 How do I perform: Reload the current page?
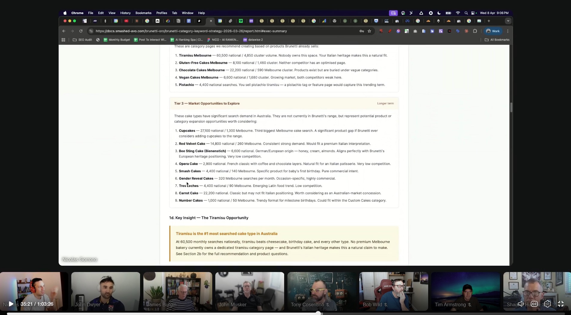coord(81,31)
